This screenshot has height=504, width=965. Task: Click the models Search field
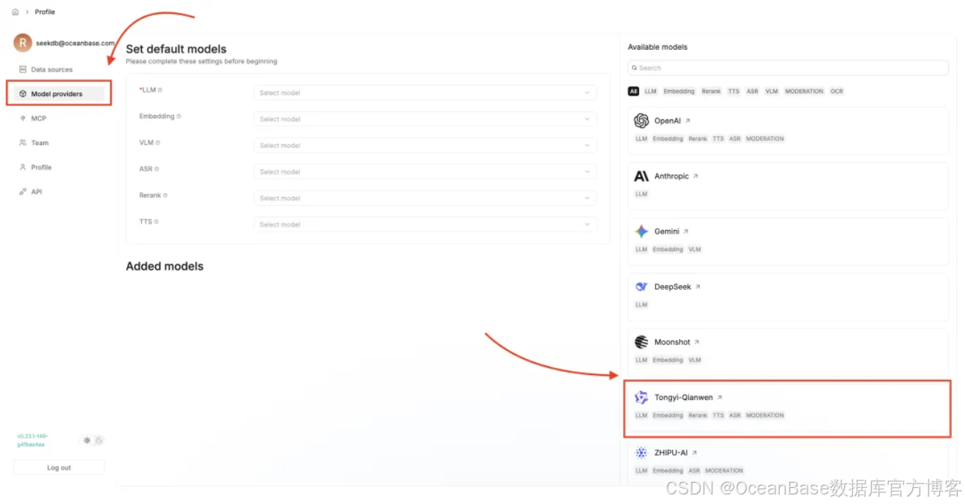(x=788, y=67)
